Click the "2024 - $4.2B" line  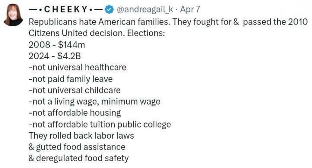[x=55, y=56]
